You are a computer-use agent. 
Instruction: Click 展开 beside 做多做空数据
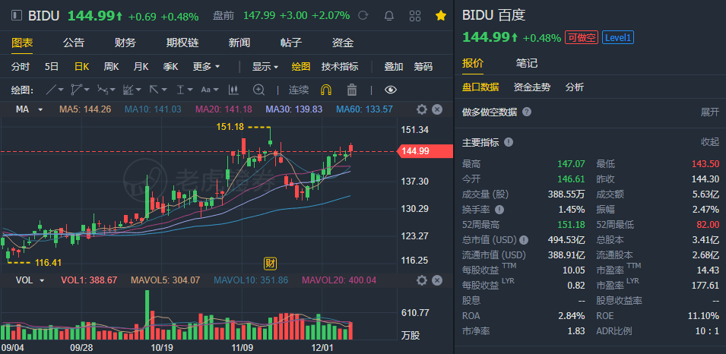point(709,112)
